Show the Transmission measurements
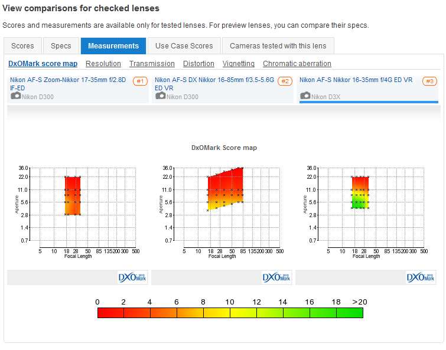Screen dimensions: 446x350 pyautogui.click(x=152, y=64)
